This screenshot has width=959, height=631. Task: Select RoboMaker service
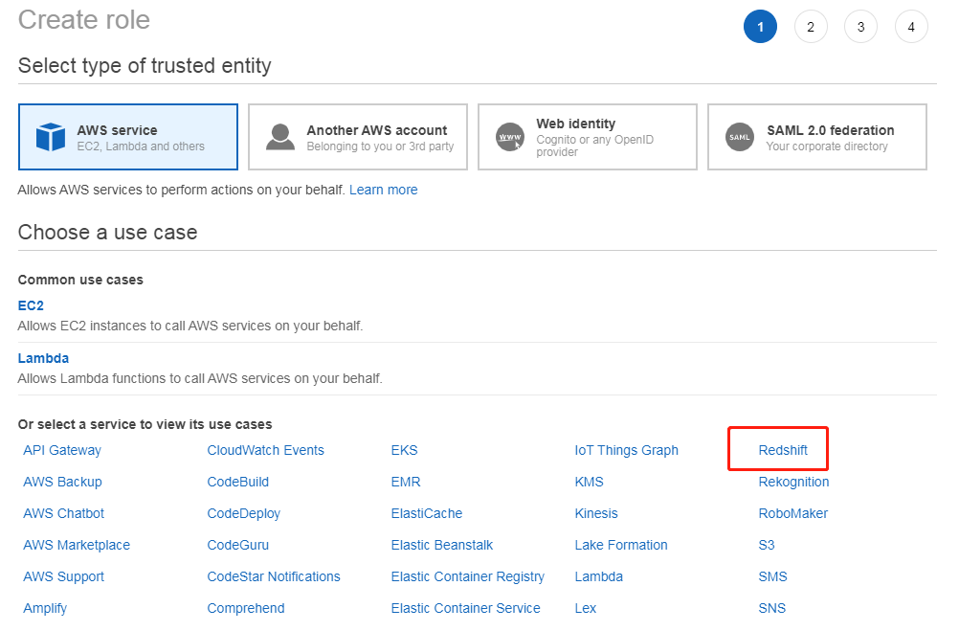click(x=793, y=513)
